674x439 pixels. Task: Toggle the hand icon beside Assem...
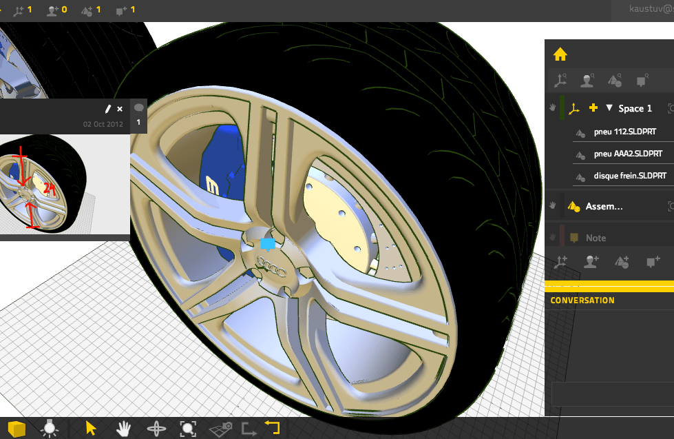tap(552, 206)
